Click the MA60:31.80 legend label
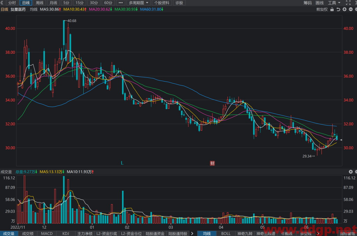The width and height of the screenshot is (357, 236). coord(152,9)
